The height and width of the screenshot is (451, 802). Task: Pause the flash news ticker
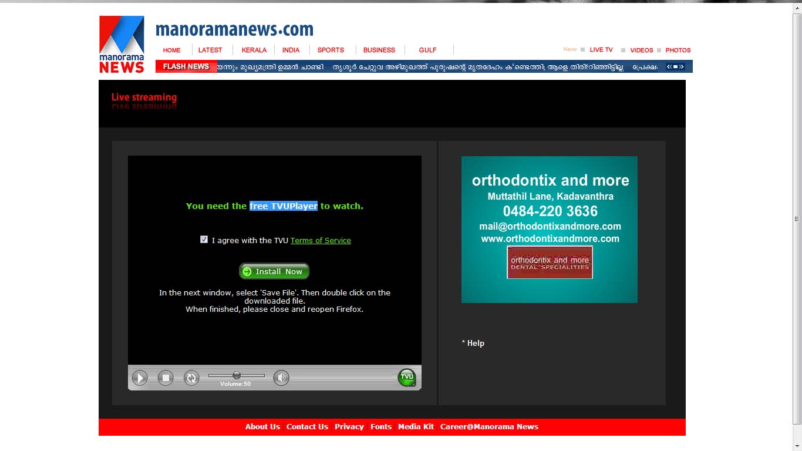675,66
